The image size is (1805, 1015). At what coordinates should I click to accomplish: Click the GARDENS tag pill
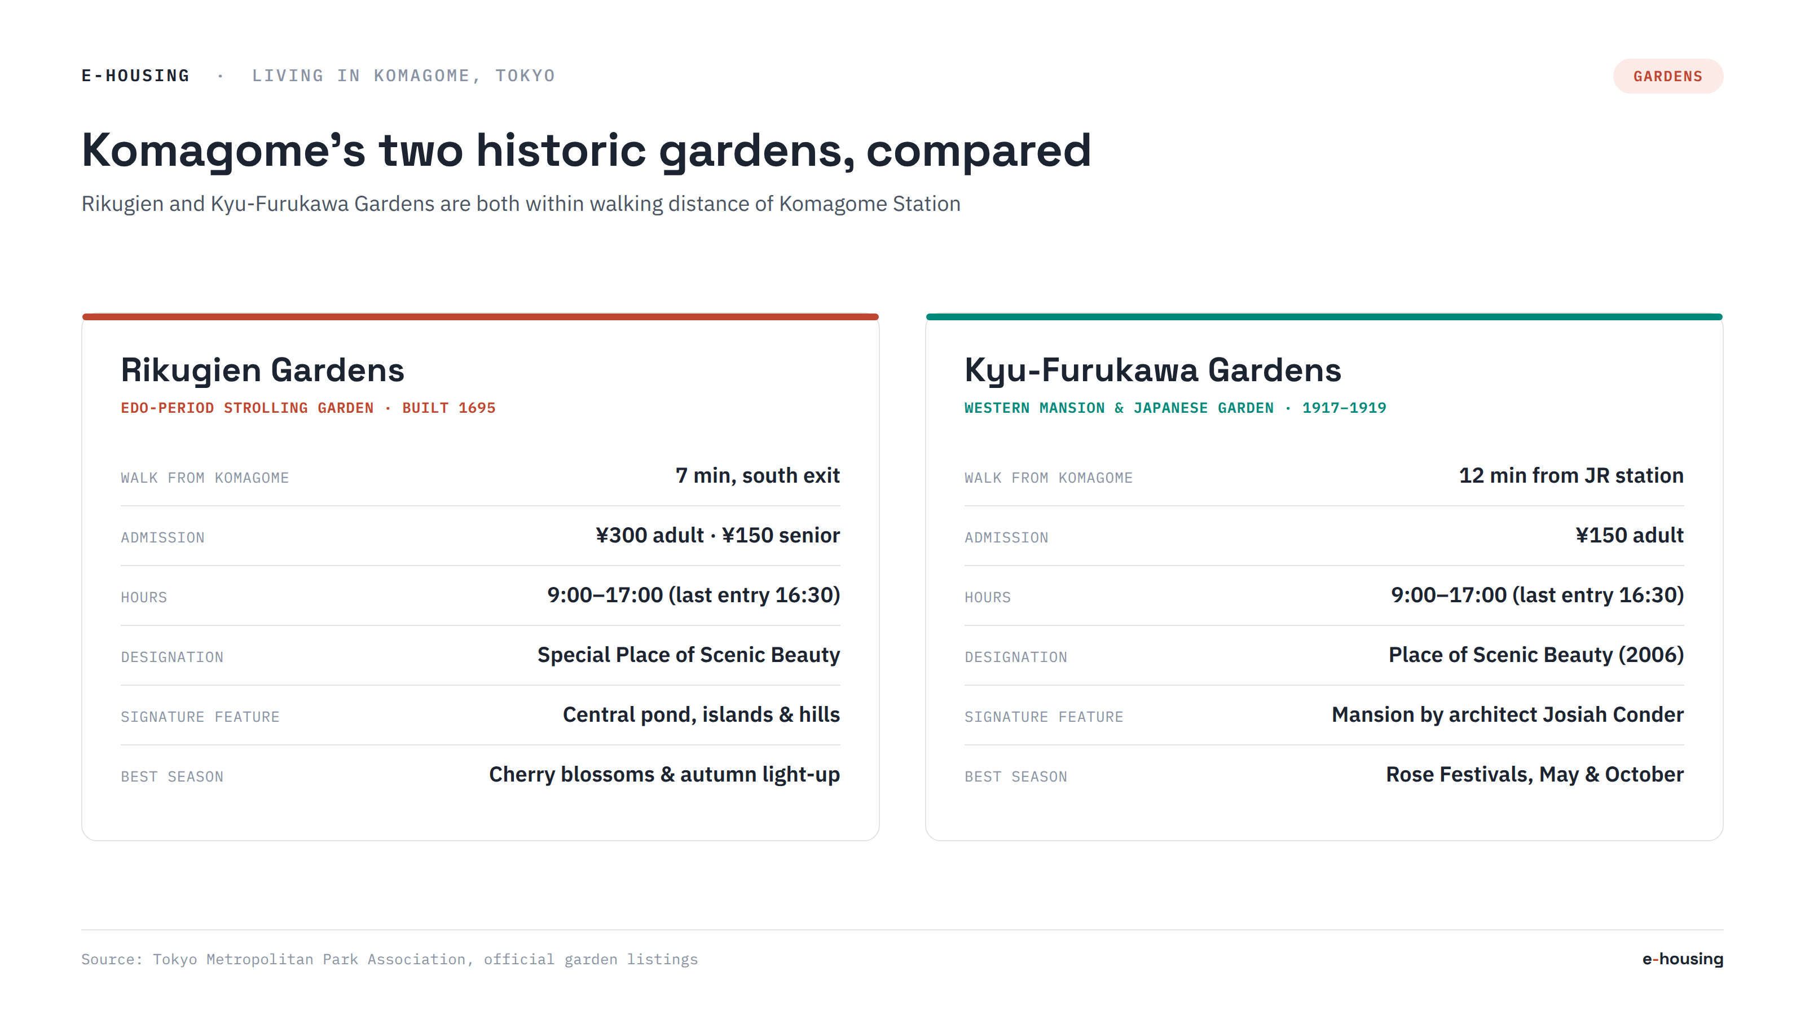[x=1668, y=76]
